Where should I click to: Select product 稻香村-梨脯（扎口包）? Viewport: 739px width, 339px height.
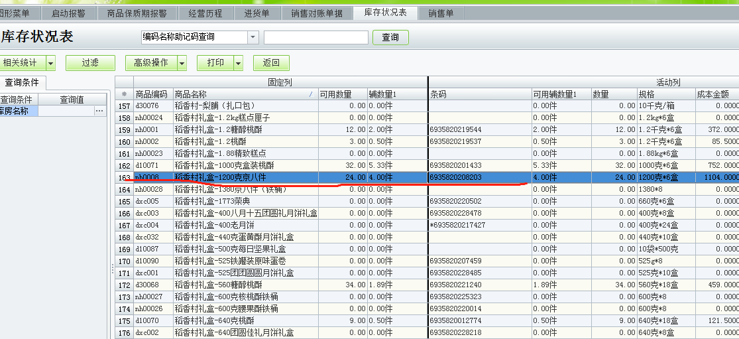click(215, 106)
